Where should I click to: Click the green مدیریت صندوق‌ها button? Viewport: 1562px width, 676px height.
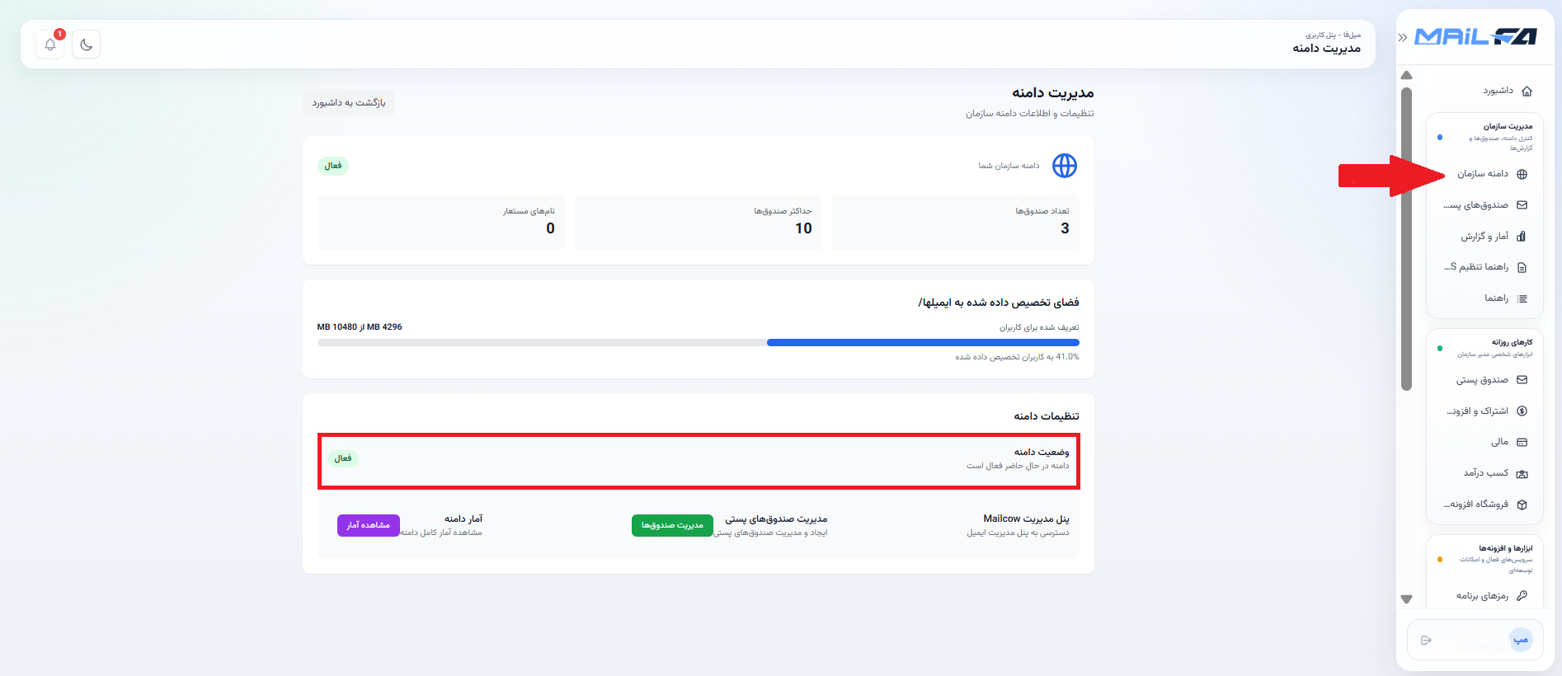click(672, 525)
